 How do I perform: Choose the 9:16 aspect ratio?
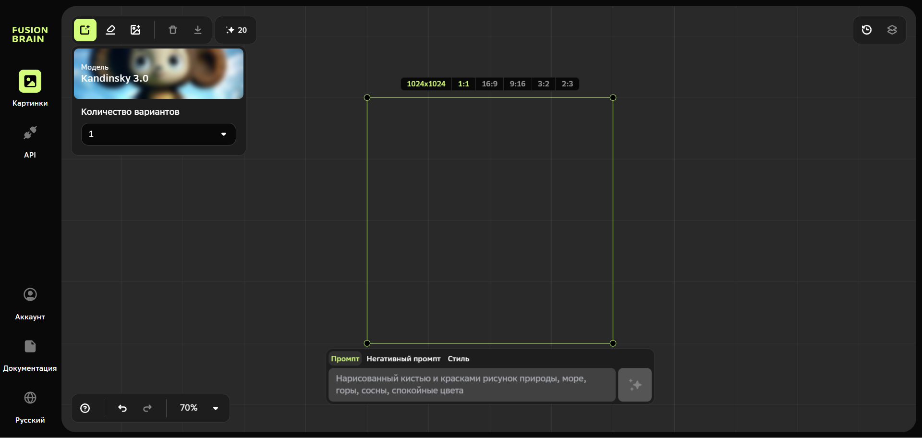(x=517, y=84)
